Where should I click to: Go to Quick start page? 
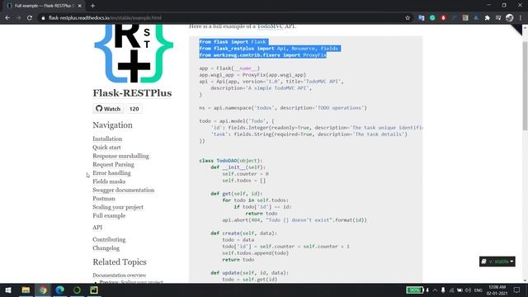(x=106, y=147)
